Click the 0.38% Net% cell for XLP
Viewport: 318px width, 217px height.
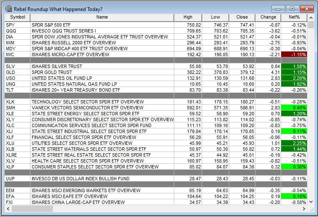click(x=294, y=167)
